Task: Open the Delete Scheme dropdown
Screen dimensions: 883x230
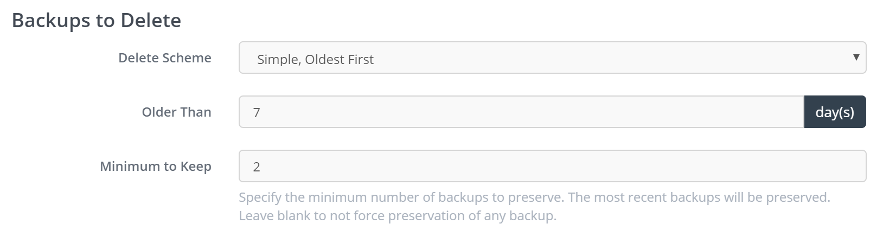Action: click(552, 58)
